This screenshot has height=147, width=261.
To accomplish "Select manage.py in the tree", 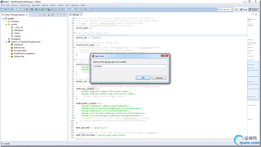I will (16, 39).
